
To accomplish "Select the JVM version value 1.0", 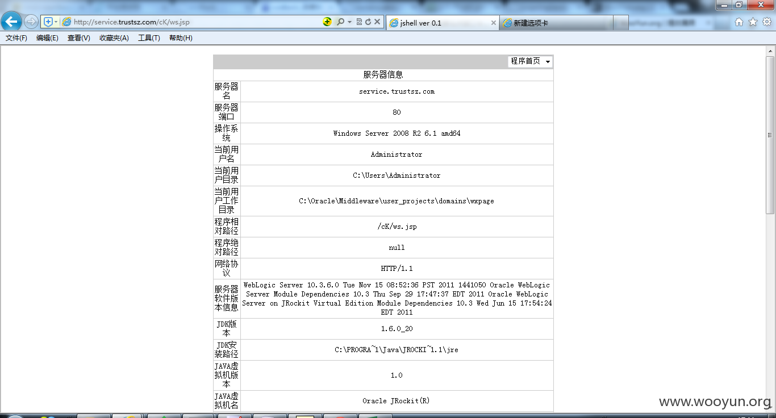I will tap(397, 375).
